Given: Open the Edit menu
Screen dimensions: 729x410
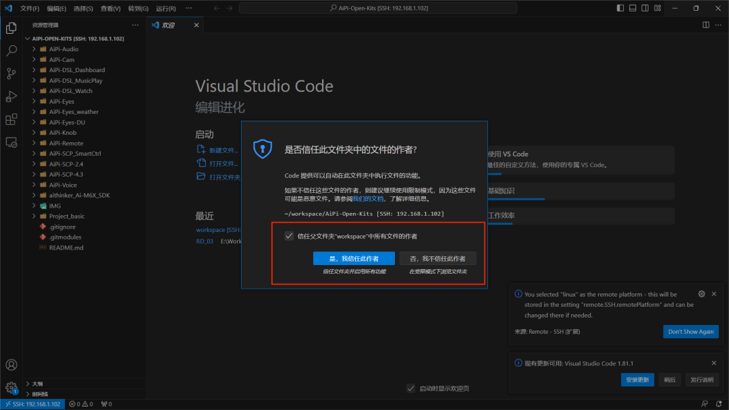Looking at the screenshot, I should point(56,8).
